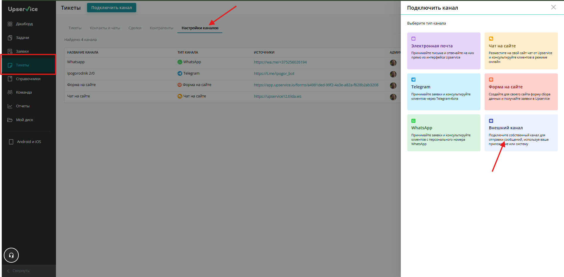The image size is (564, 277).
Task: Click the Мой диск menu label
Action: 25,120
